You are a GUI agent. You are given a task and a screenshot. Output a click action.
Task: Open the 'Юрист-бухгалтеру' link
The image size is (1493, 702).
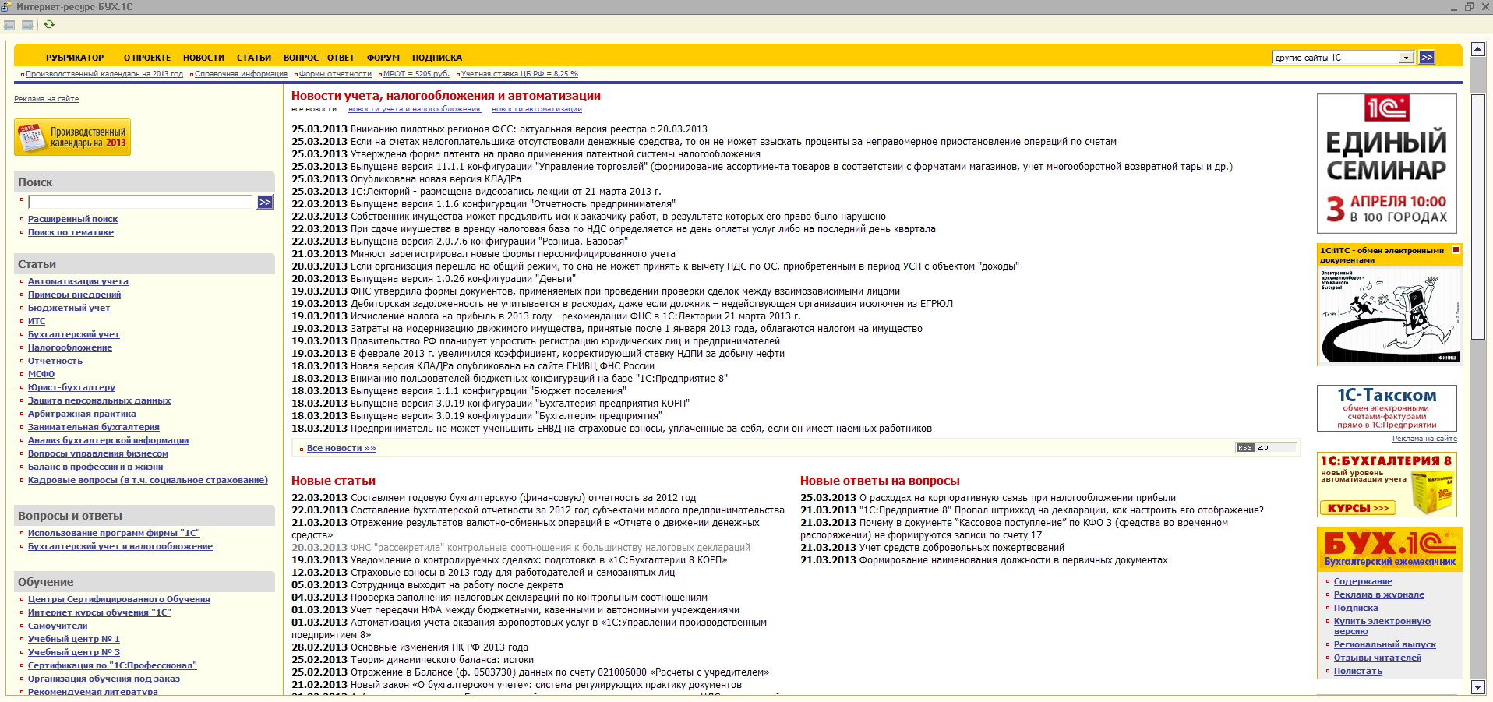(x=72, y=387)
